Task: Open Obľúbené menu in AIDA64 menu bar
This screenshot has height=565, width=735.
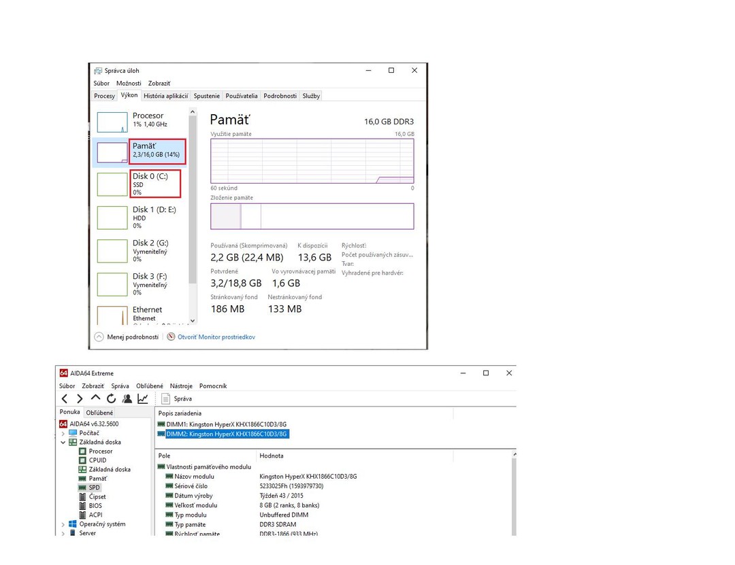Action: 150,386
